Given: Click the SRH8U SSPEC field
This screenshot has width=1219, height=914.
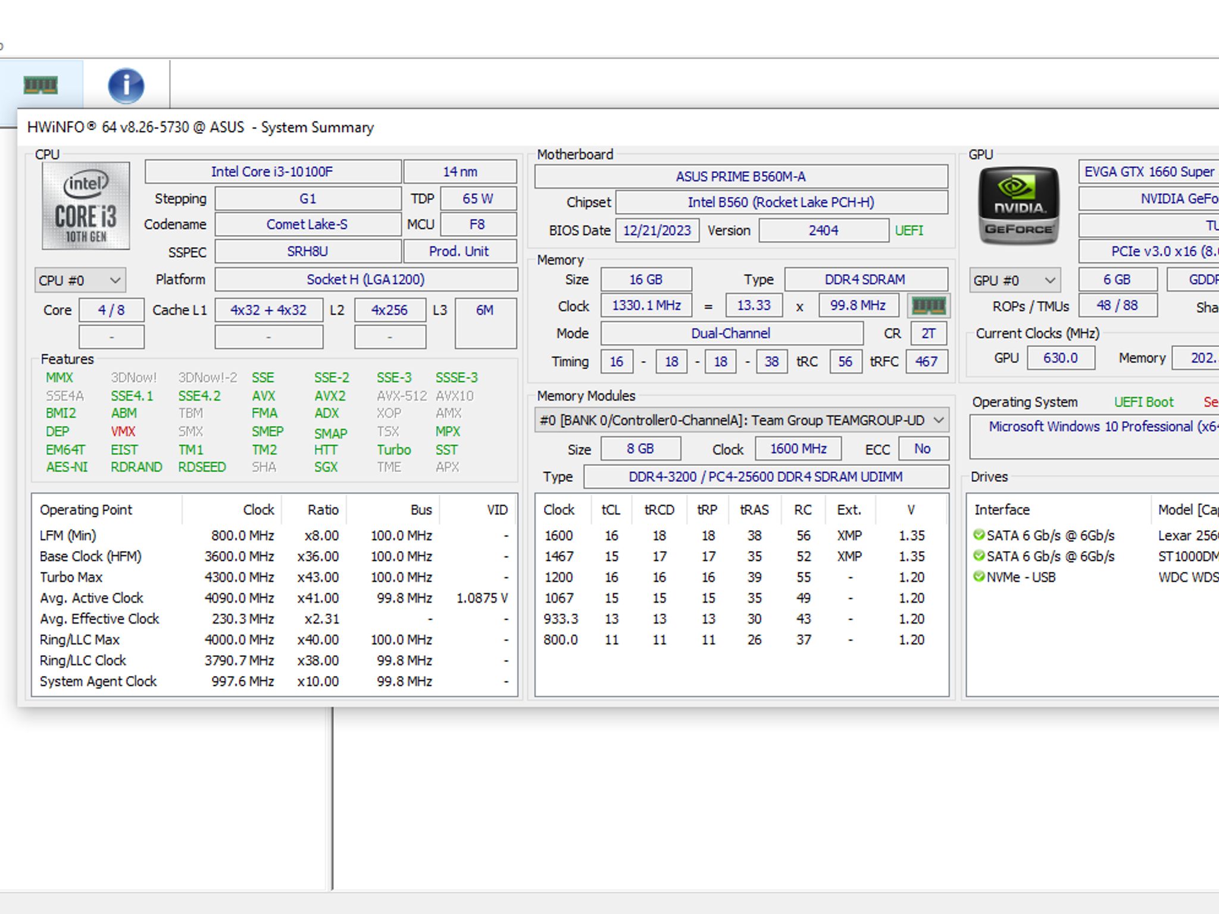Looking at the screenshot, I should coord(307,251).
